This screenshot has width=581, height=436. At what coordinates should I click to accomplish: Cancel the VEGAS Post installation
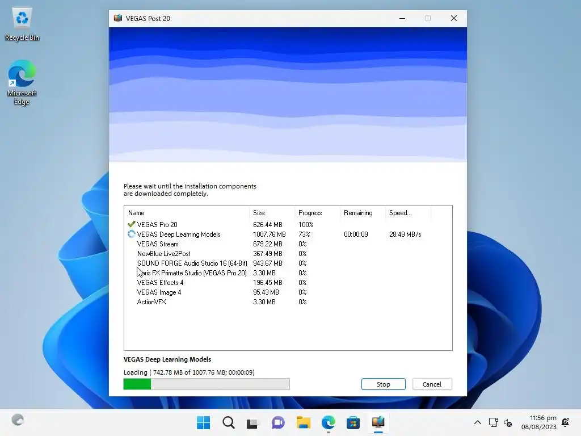[x=432, y=384]
